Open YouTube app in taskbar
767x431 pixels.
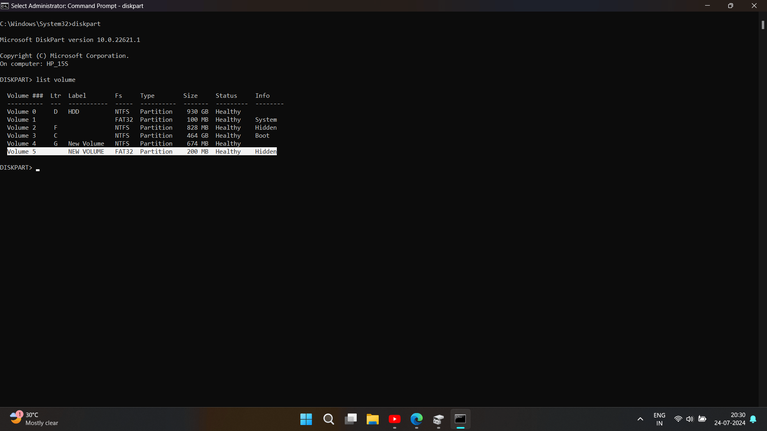point(395,419)
